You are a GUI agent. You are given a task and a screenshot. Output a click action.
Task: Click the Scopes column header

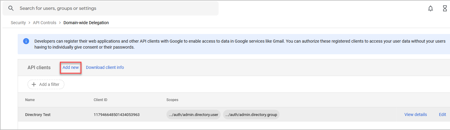click(172, 100)
